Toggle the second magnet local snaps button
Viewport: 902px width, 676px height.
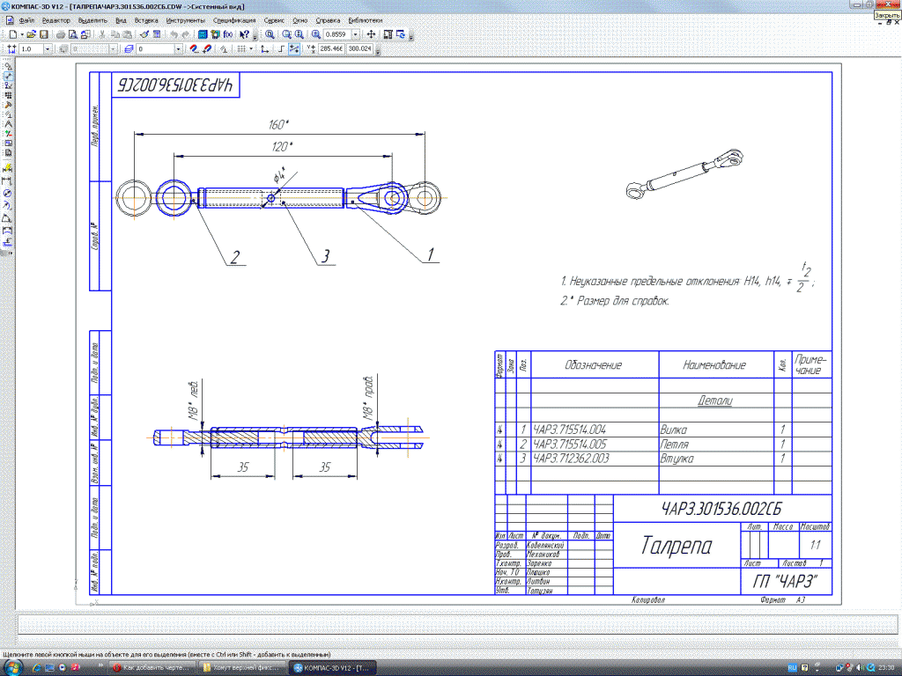pyautogui.click(x=207, y=49)
